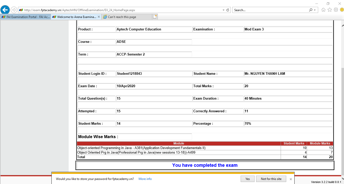
Task: Click the forward navigation arrow
Action: [14, 10]
